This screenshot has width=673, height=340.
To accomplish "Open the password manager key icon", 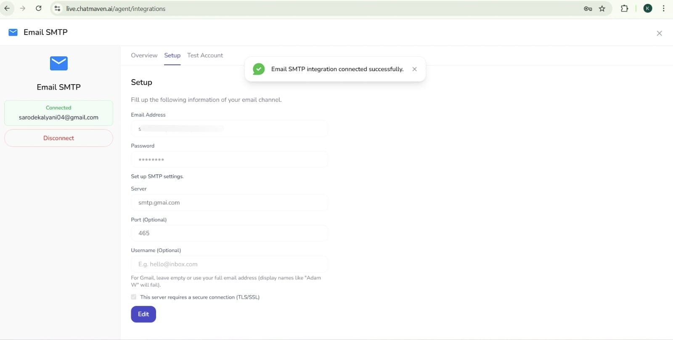I will pyautogui.click(x=588, y=8).
